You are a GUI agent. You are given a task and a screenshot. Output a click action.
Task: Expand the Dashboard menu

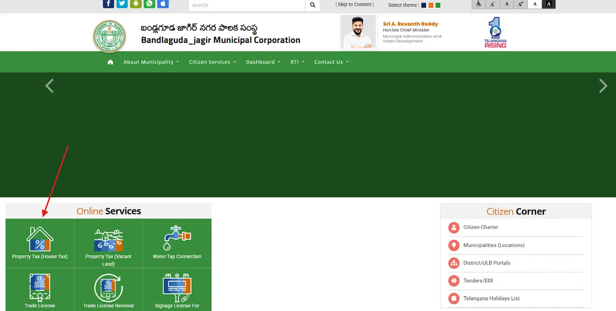tap(260, 61)
